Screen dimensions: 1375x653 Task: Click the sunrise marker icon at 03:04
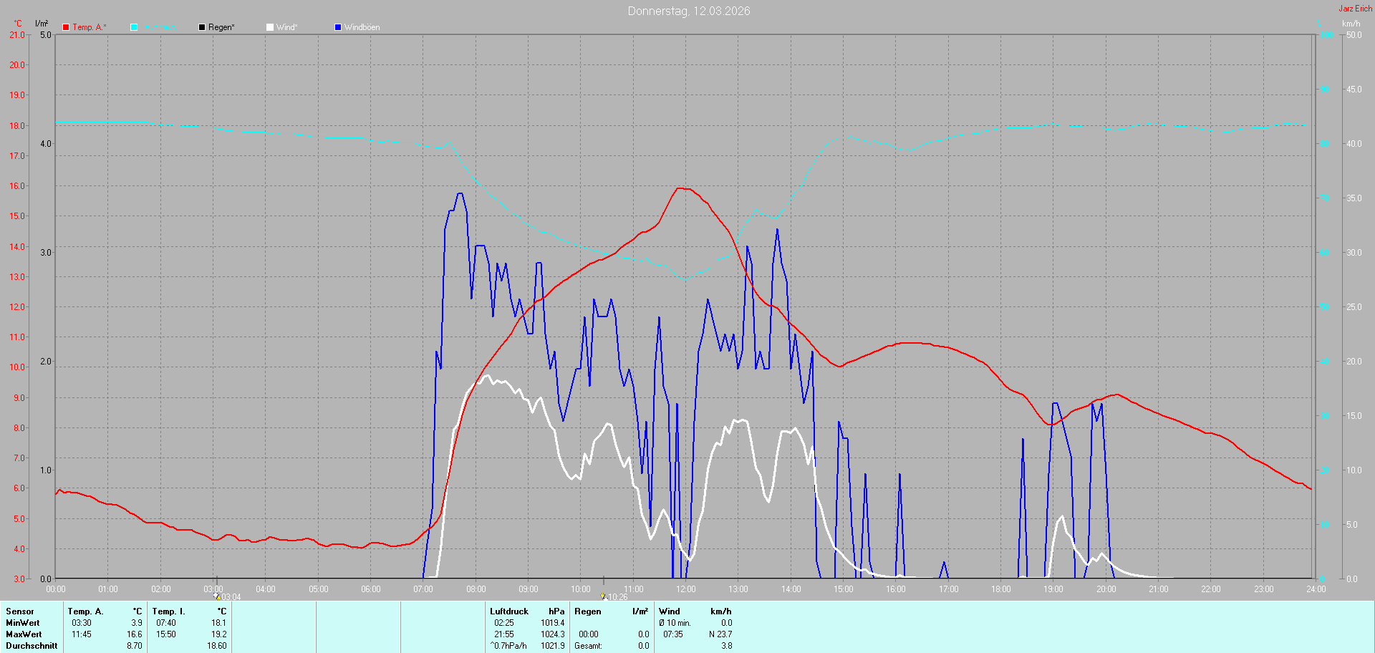217,596
